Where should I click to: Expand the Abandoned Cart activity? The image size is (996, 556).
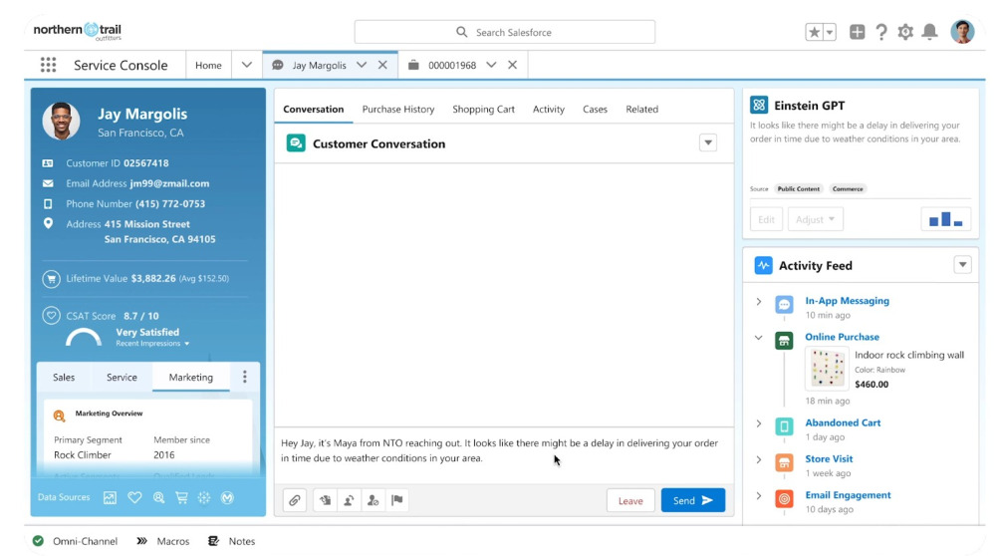point(758,423)
